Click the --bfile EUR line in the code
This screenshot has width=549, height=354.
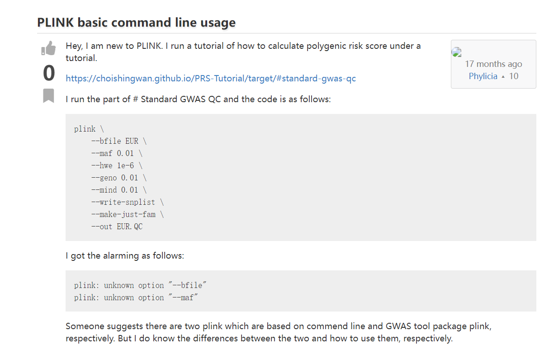[x=114, y=141]
